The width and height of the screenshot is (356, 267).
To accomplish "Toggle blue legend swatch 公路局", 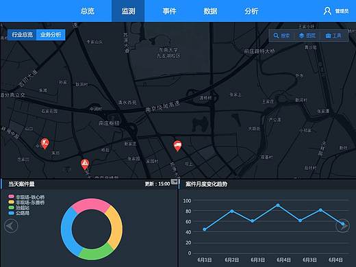I will click(11, 213).
